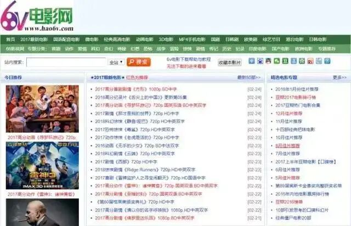The width and height of the screenshot is (351, 226).
Task: Go to 首页 in the nav bar
Action: 10,39
